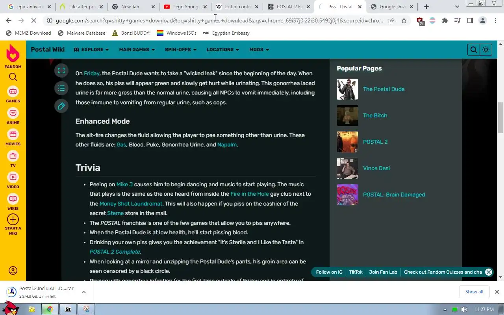
Task: Open the table of contents list icon
Action: click(x=61, y=88)
